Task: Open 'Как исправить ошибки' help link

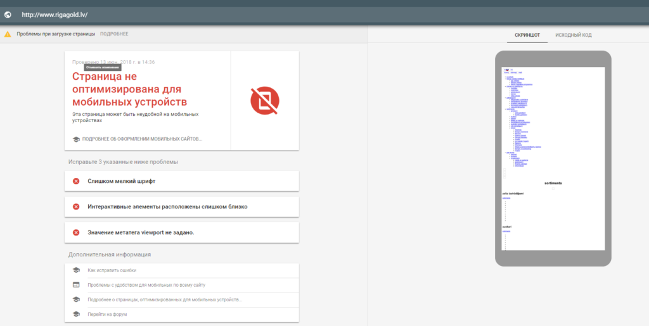Action: pos(112,270)
